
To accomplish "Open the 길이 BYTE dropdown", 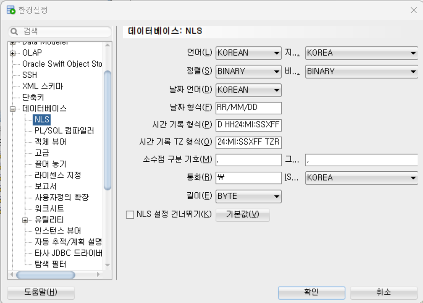I will [x=248, y=196].
